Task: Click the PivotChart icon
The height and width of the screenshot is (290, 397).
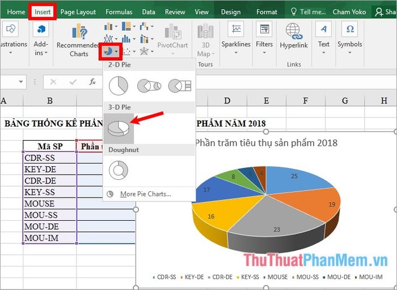Action: pyautogui.click(x=173, y=31)
